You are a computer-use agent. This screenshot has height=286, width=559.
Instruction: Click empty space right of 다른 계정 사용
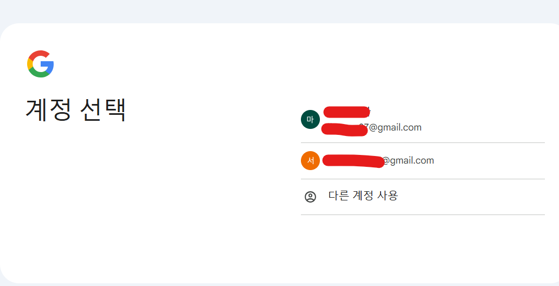pos(471,197)
